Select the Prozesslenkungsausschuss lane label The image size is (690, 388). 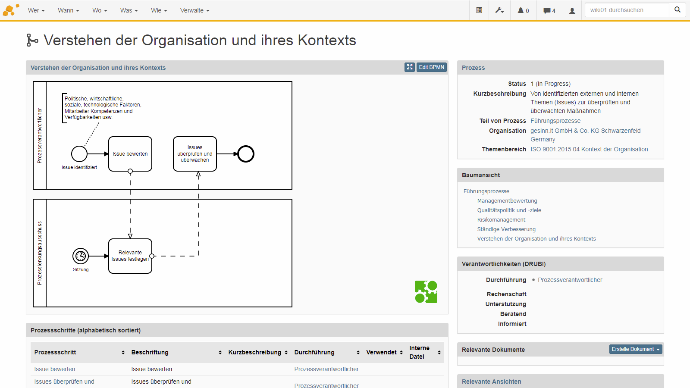click(40, 253)
